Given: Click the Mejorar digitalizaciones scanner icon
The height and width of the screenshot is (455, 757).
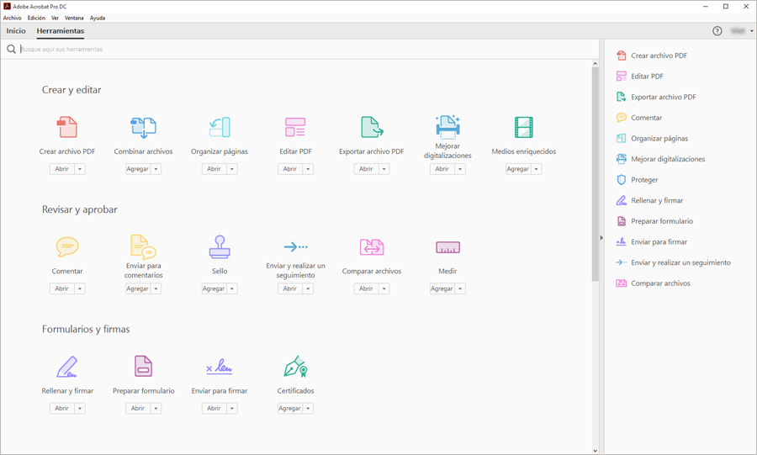Looking at the screenshot, I should pos(447,127).
